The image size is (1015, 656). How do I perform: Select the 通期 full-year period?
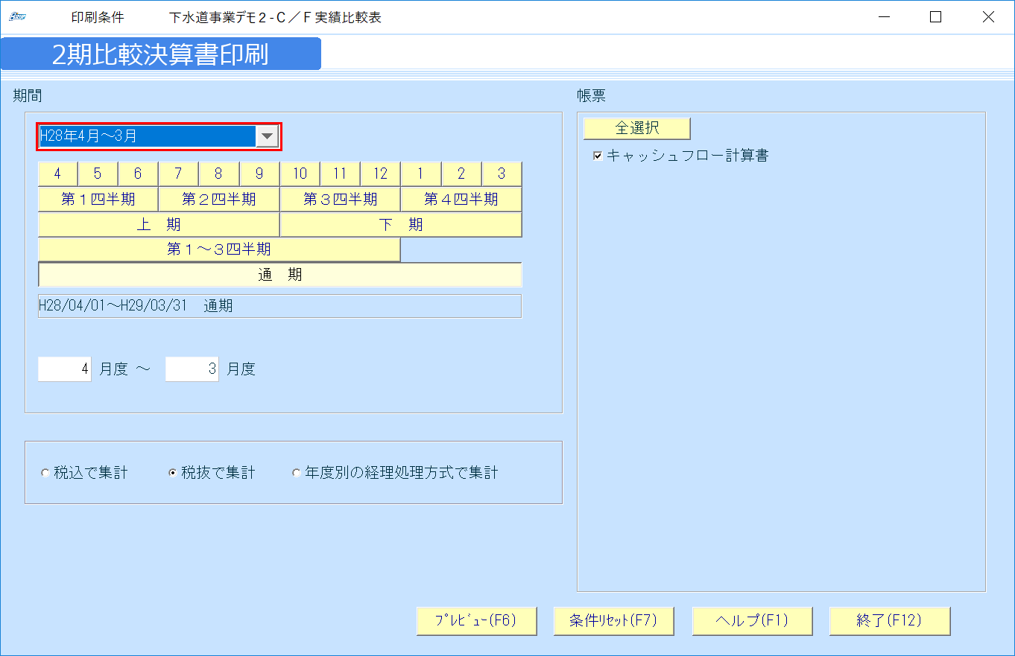[x=280, y=274]
